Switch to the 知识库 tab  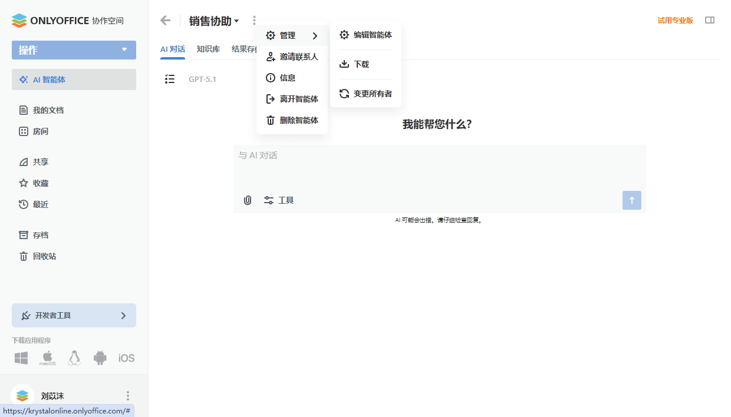(x=208, y=48)
